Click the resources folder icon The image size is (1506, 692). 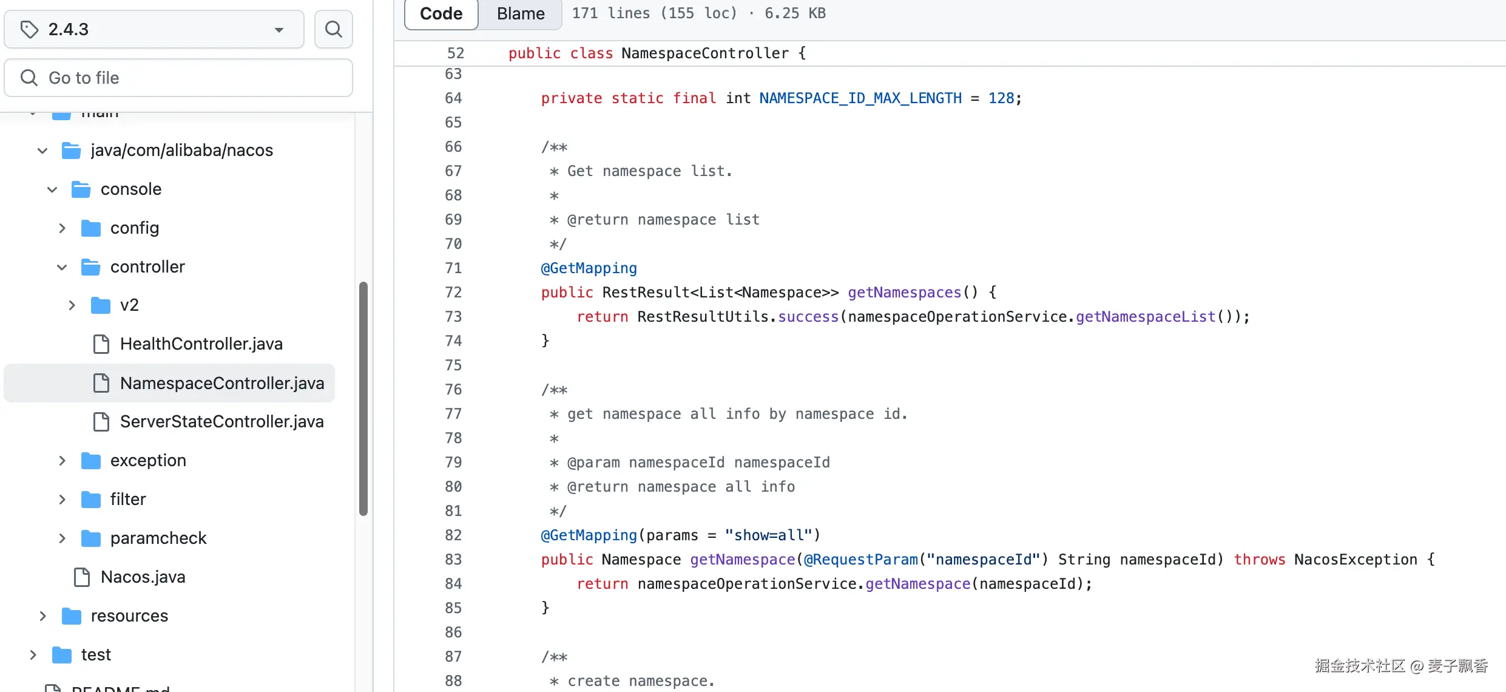[72, 616]
